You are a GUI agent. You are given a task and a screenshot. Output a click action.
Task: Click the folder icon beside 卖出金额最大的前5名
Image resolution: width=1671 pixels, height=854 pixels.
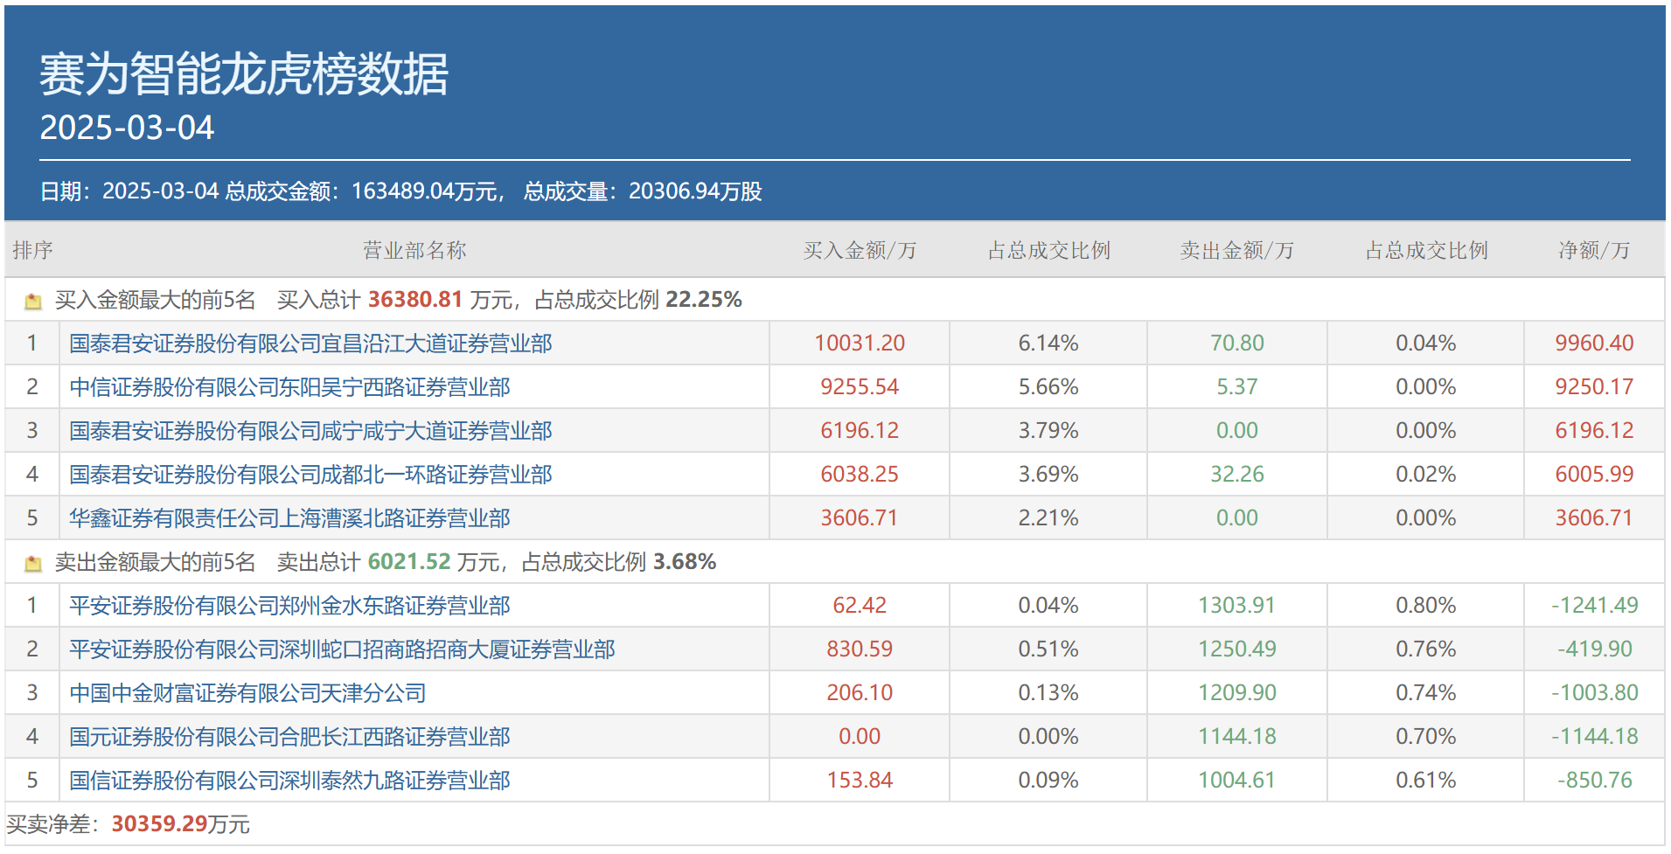pos(33,563)
